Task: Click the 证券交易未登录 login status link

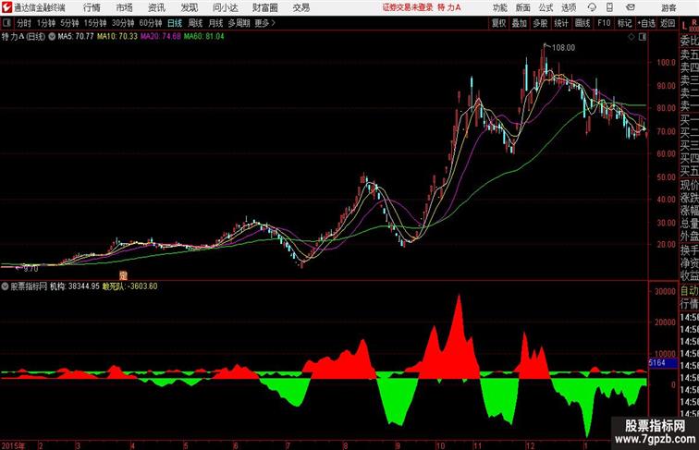Action: point(408,7)
